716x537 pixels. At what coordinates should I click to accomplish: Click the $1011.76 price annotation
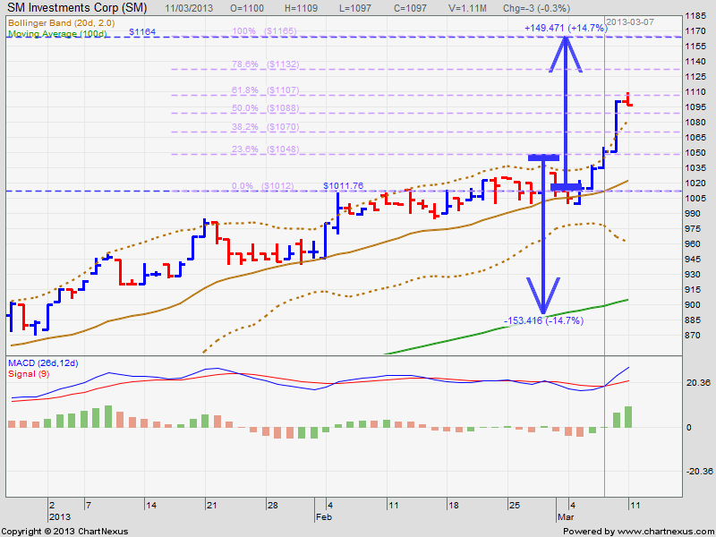click(344, 186)
